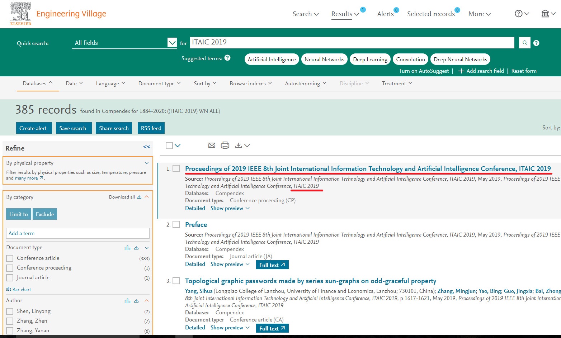This screenshot has height=338, width=561.
Task: Show preview for the Proceedings record
Action: tap(230, 208)
